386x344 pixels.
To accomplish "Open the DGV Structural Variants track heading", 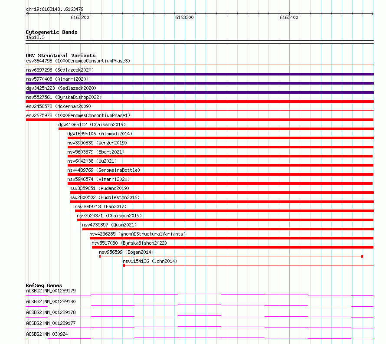I will (61, 56).
